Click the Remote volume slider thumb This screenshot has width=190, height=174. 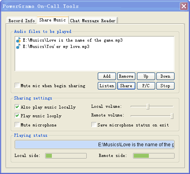172,116
